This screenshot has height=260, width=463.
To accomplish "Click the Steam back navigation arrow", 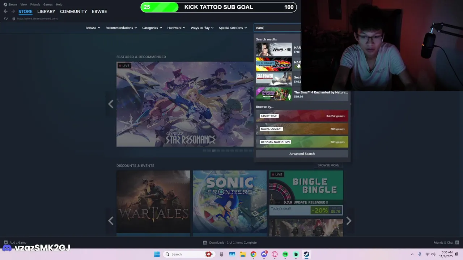I will 5,12.
